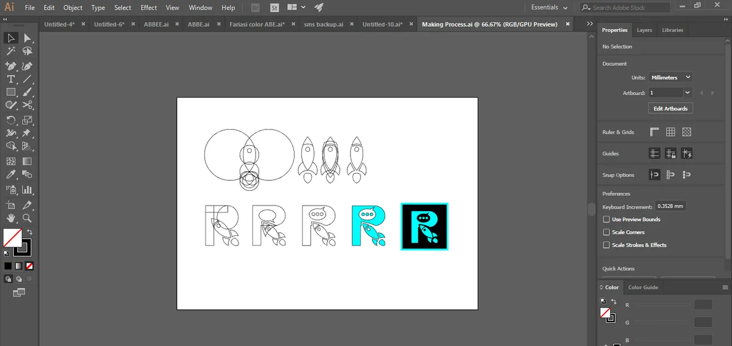The height and width of the screenshot is (346, 732).
Task: Swap fill and stroke in toolbar
Action: [x=30, y=232]
